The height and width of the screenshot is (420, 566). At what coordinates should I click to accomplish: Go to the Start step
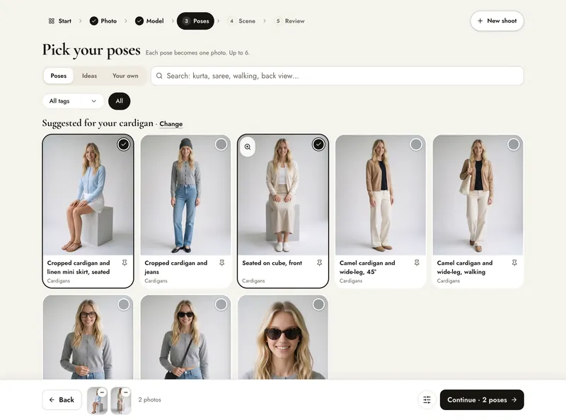tap(60, 21)
